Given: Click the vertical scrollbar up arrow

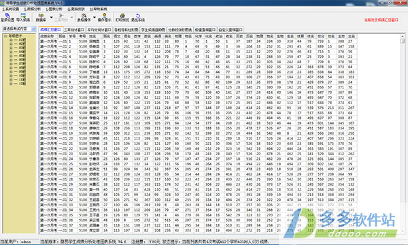Looking at the screenshot, I should pyautogui.click(x=403, y=36).
